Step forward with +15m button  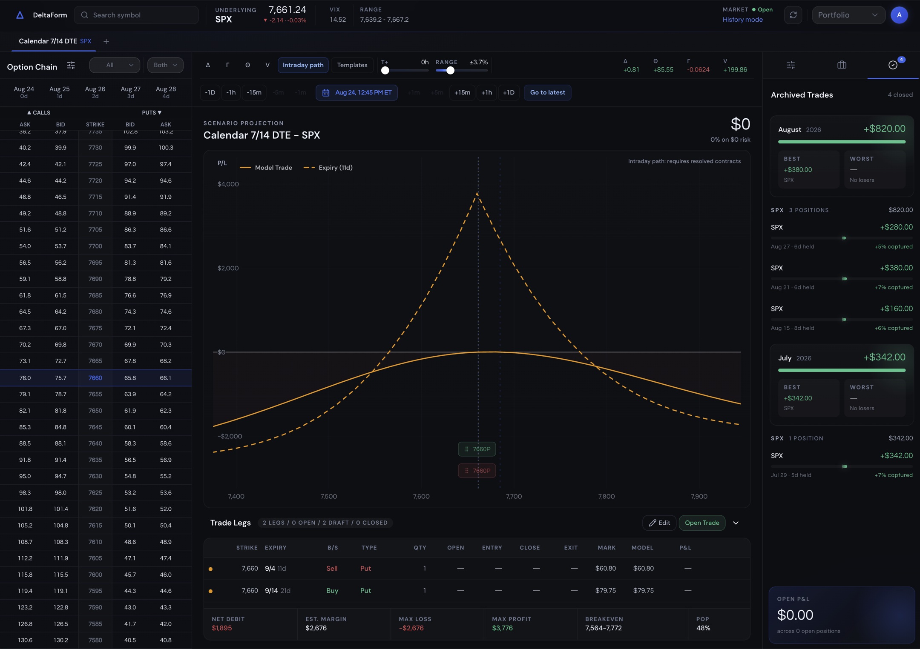pos(462,93)
